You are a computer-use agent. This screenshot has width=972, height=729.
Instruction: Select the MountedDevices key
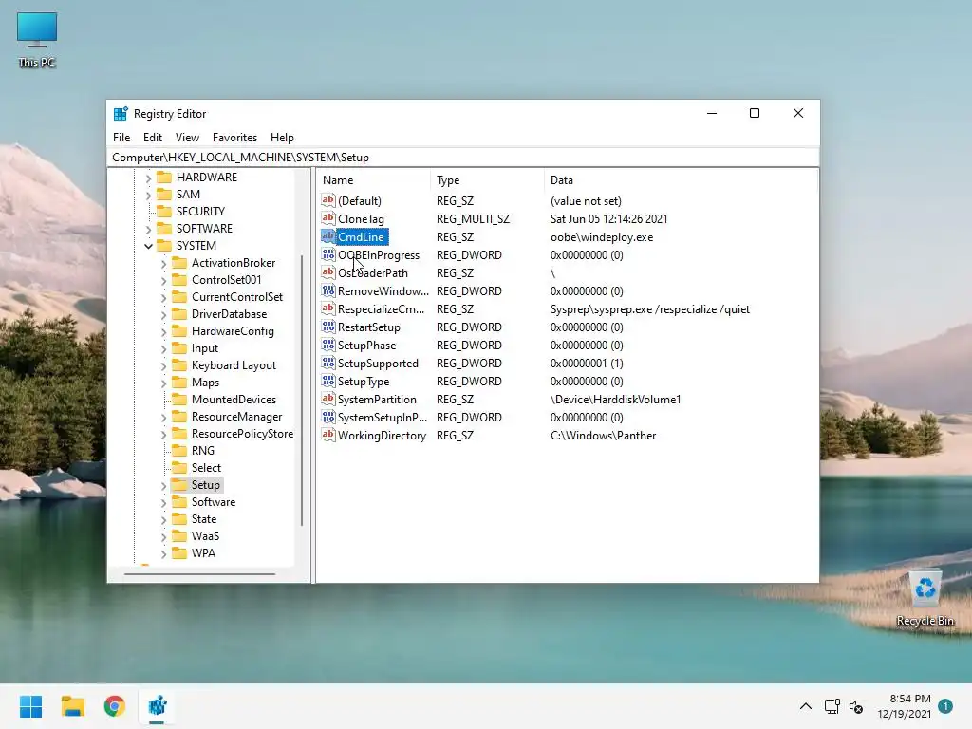click(234, 400)
